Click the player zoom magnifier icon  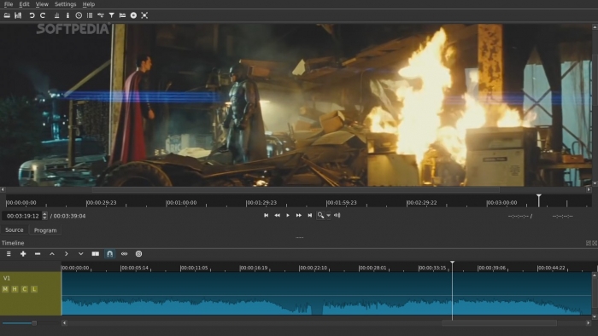(x=320, y=216)
